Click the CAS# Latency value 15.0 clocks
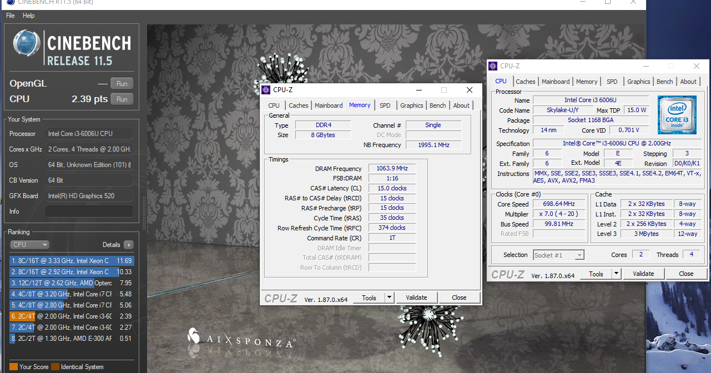711x373 pixels. coord(392,189)
